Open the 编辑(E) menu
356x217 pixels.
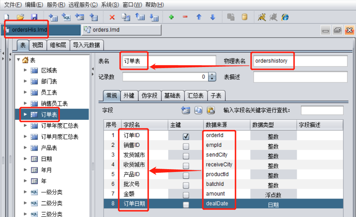coord(34,5)
